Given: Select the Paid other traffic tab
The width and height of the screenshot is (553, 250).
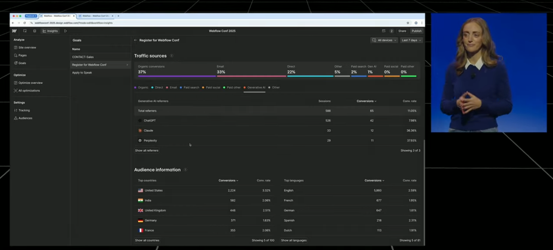Looking at the screenshot, I should click(232, 87).
